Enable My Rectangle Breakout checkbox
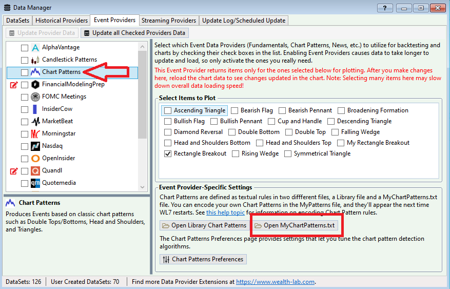The height and width of the screenshot is (289, 450). click(x=341, y=143)
